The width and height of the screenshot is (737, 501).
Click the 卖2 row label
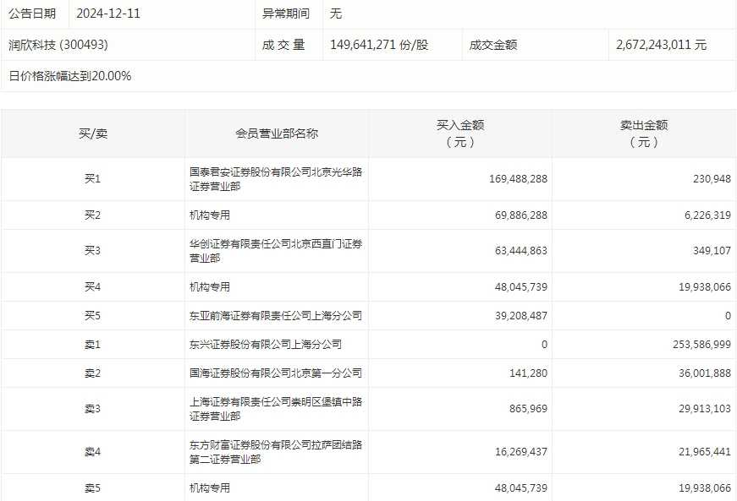click(92, 373)
